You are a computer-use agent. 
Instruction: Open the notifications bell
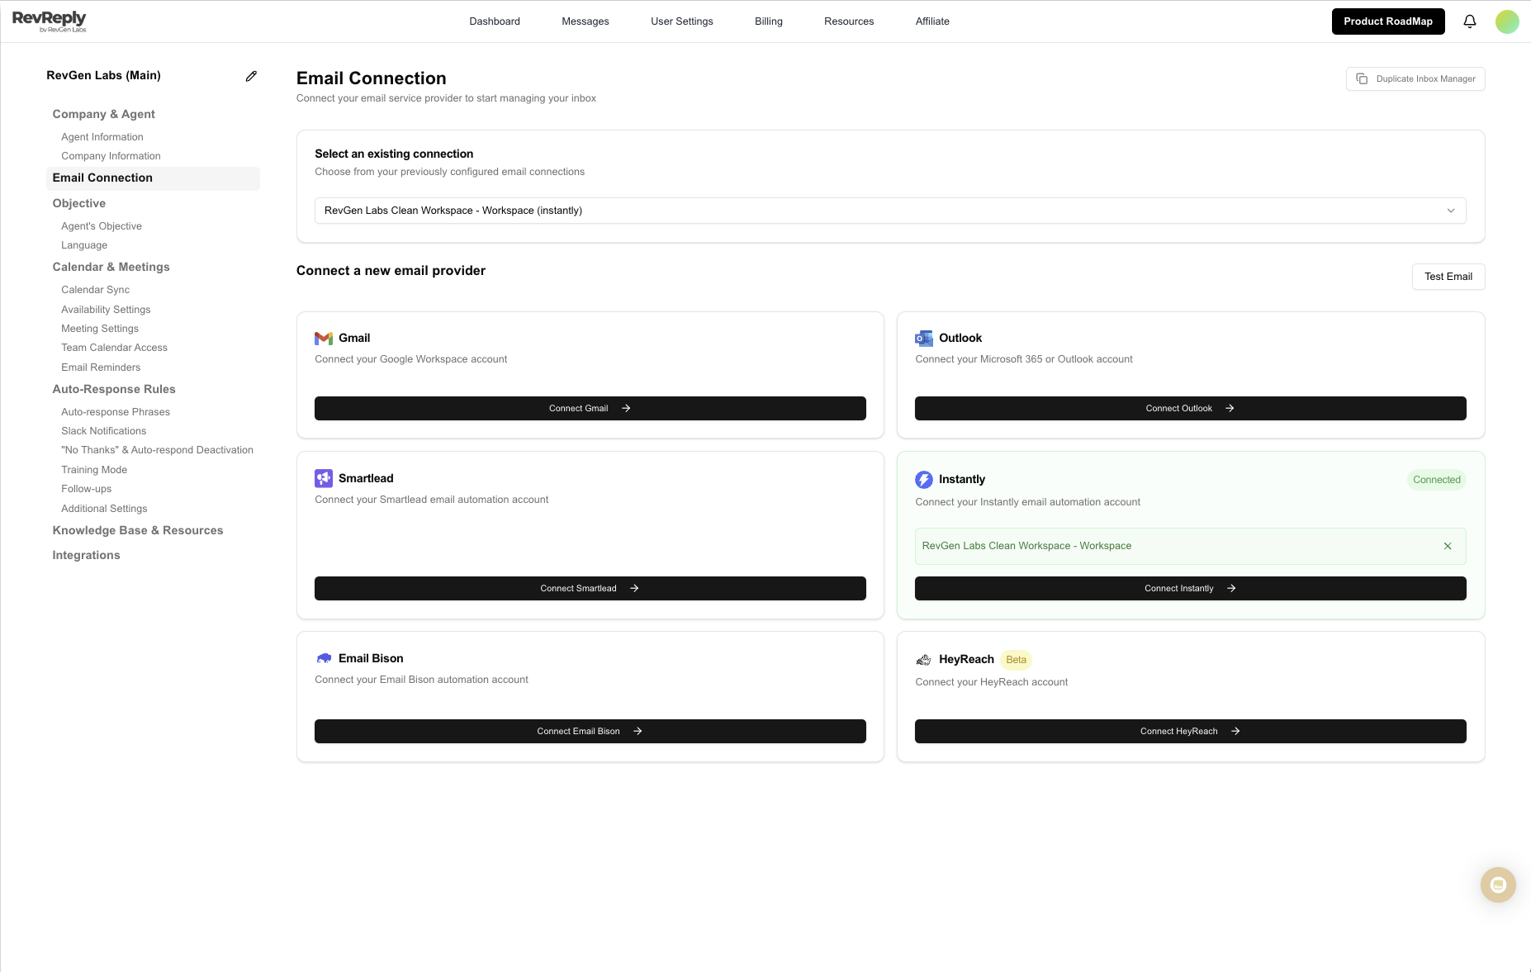click(1470, 21)
